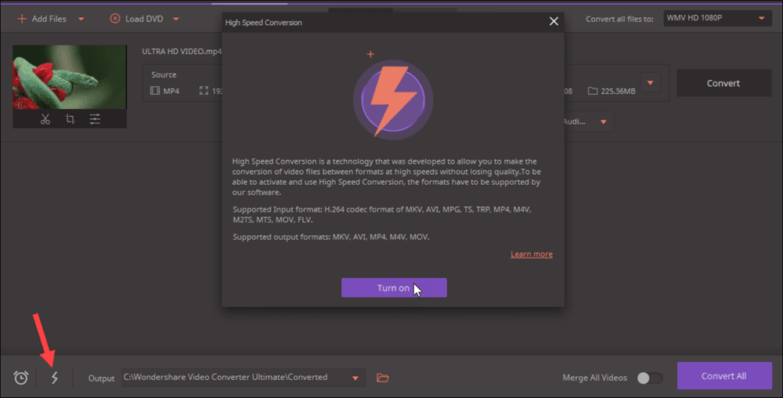Open the effects adjustment sliders icon

click(95, 119)
